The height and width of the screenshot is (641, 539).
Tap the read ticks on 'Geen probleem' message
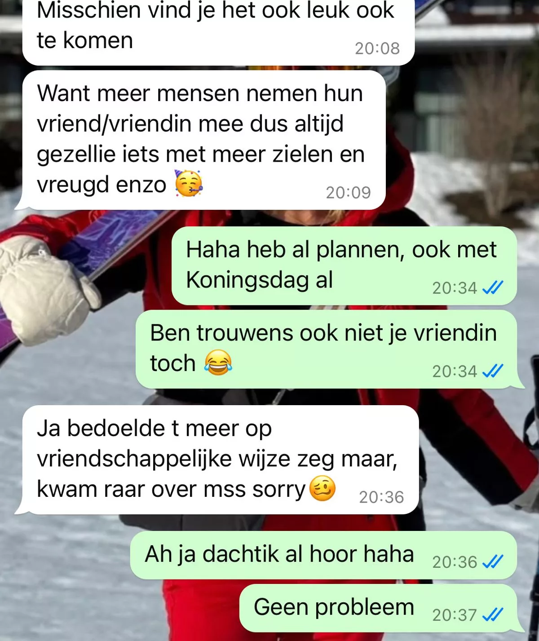tap(493, 614)
